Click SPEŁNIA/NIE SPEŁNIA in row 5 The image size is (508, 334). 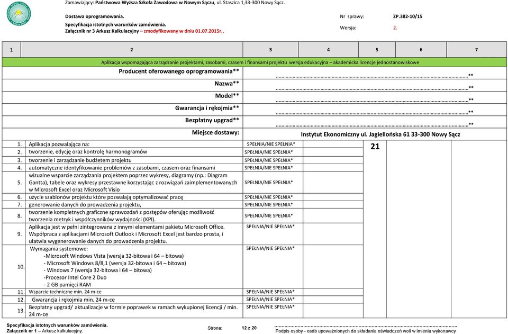point(269,183)
